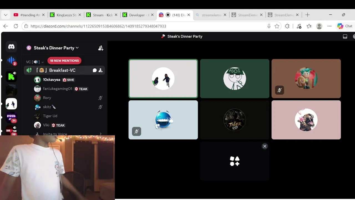Image resolution: width=355 pixels, height=200 pixels.
Task: Open the favorites list icon
Action: pos(309,26)
